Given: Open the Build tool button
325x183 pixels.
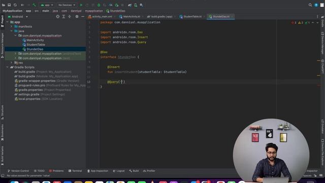Looking at the screenshot, I should pyautogui.click(x=134, y=171).
